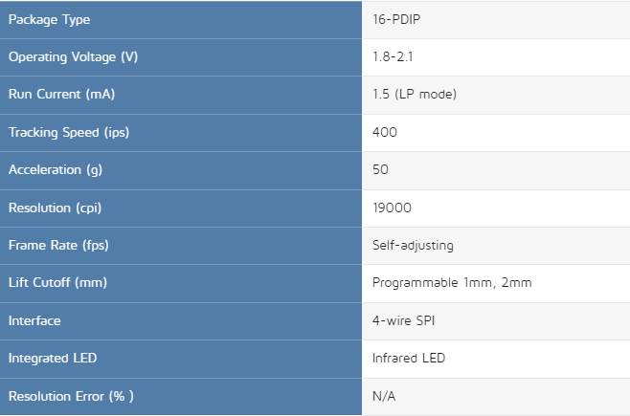Select the 19000 resolution value
This screenshot has width=630, height=416.
[x=392, y=208]
